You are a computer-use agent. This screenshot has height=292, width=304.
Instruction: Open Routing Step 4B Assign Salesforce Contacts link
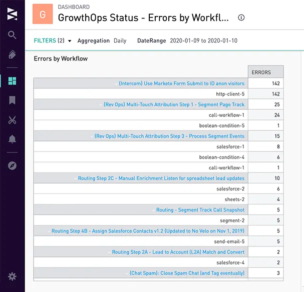pos(148,231)
